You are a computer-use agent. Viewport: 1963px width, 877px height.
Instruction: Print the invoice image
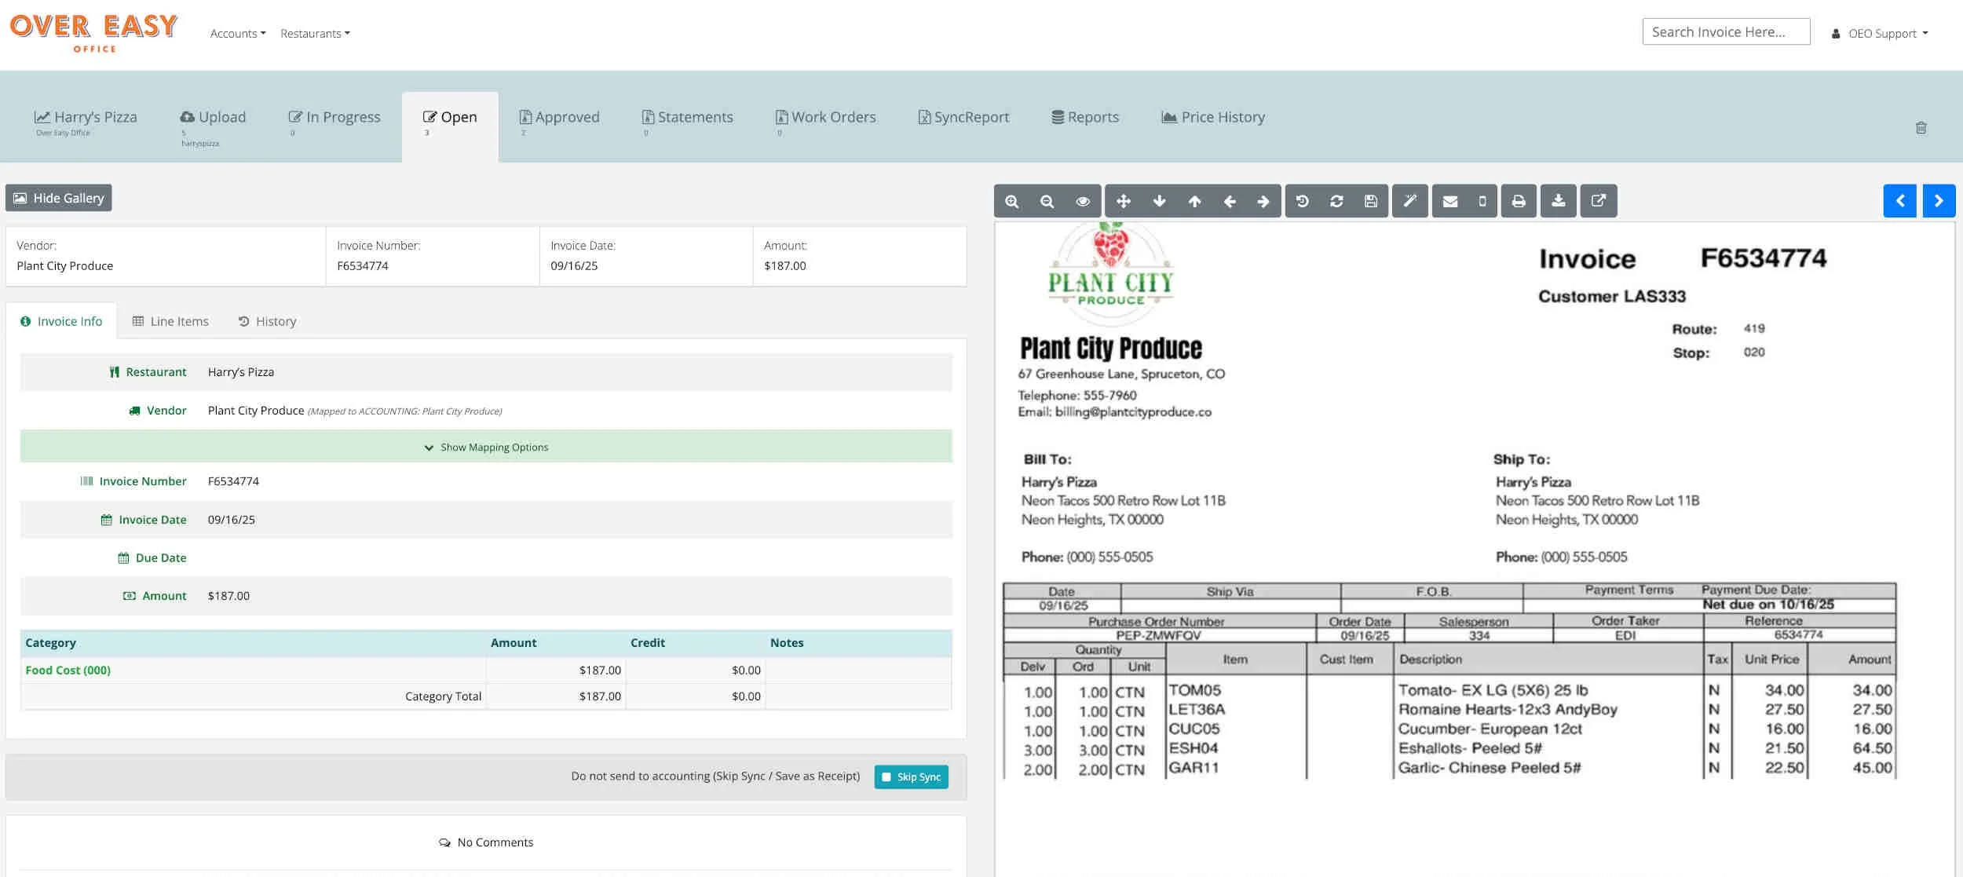tap(1519, 201)
